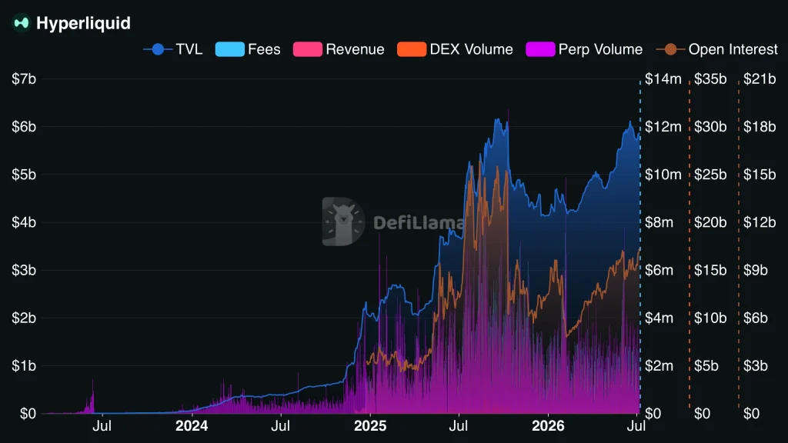
Task: Click the $8m fees axis label
Action: [x=659, y=222]
